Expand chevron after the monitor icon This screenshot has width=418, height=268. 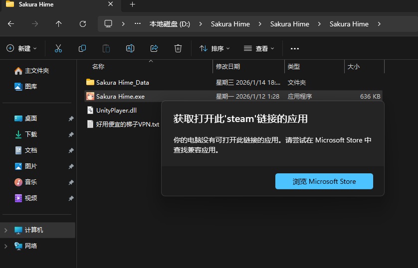[123, 24]
